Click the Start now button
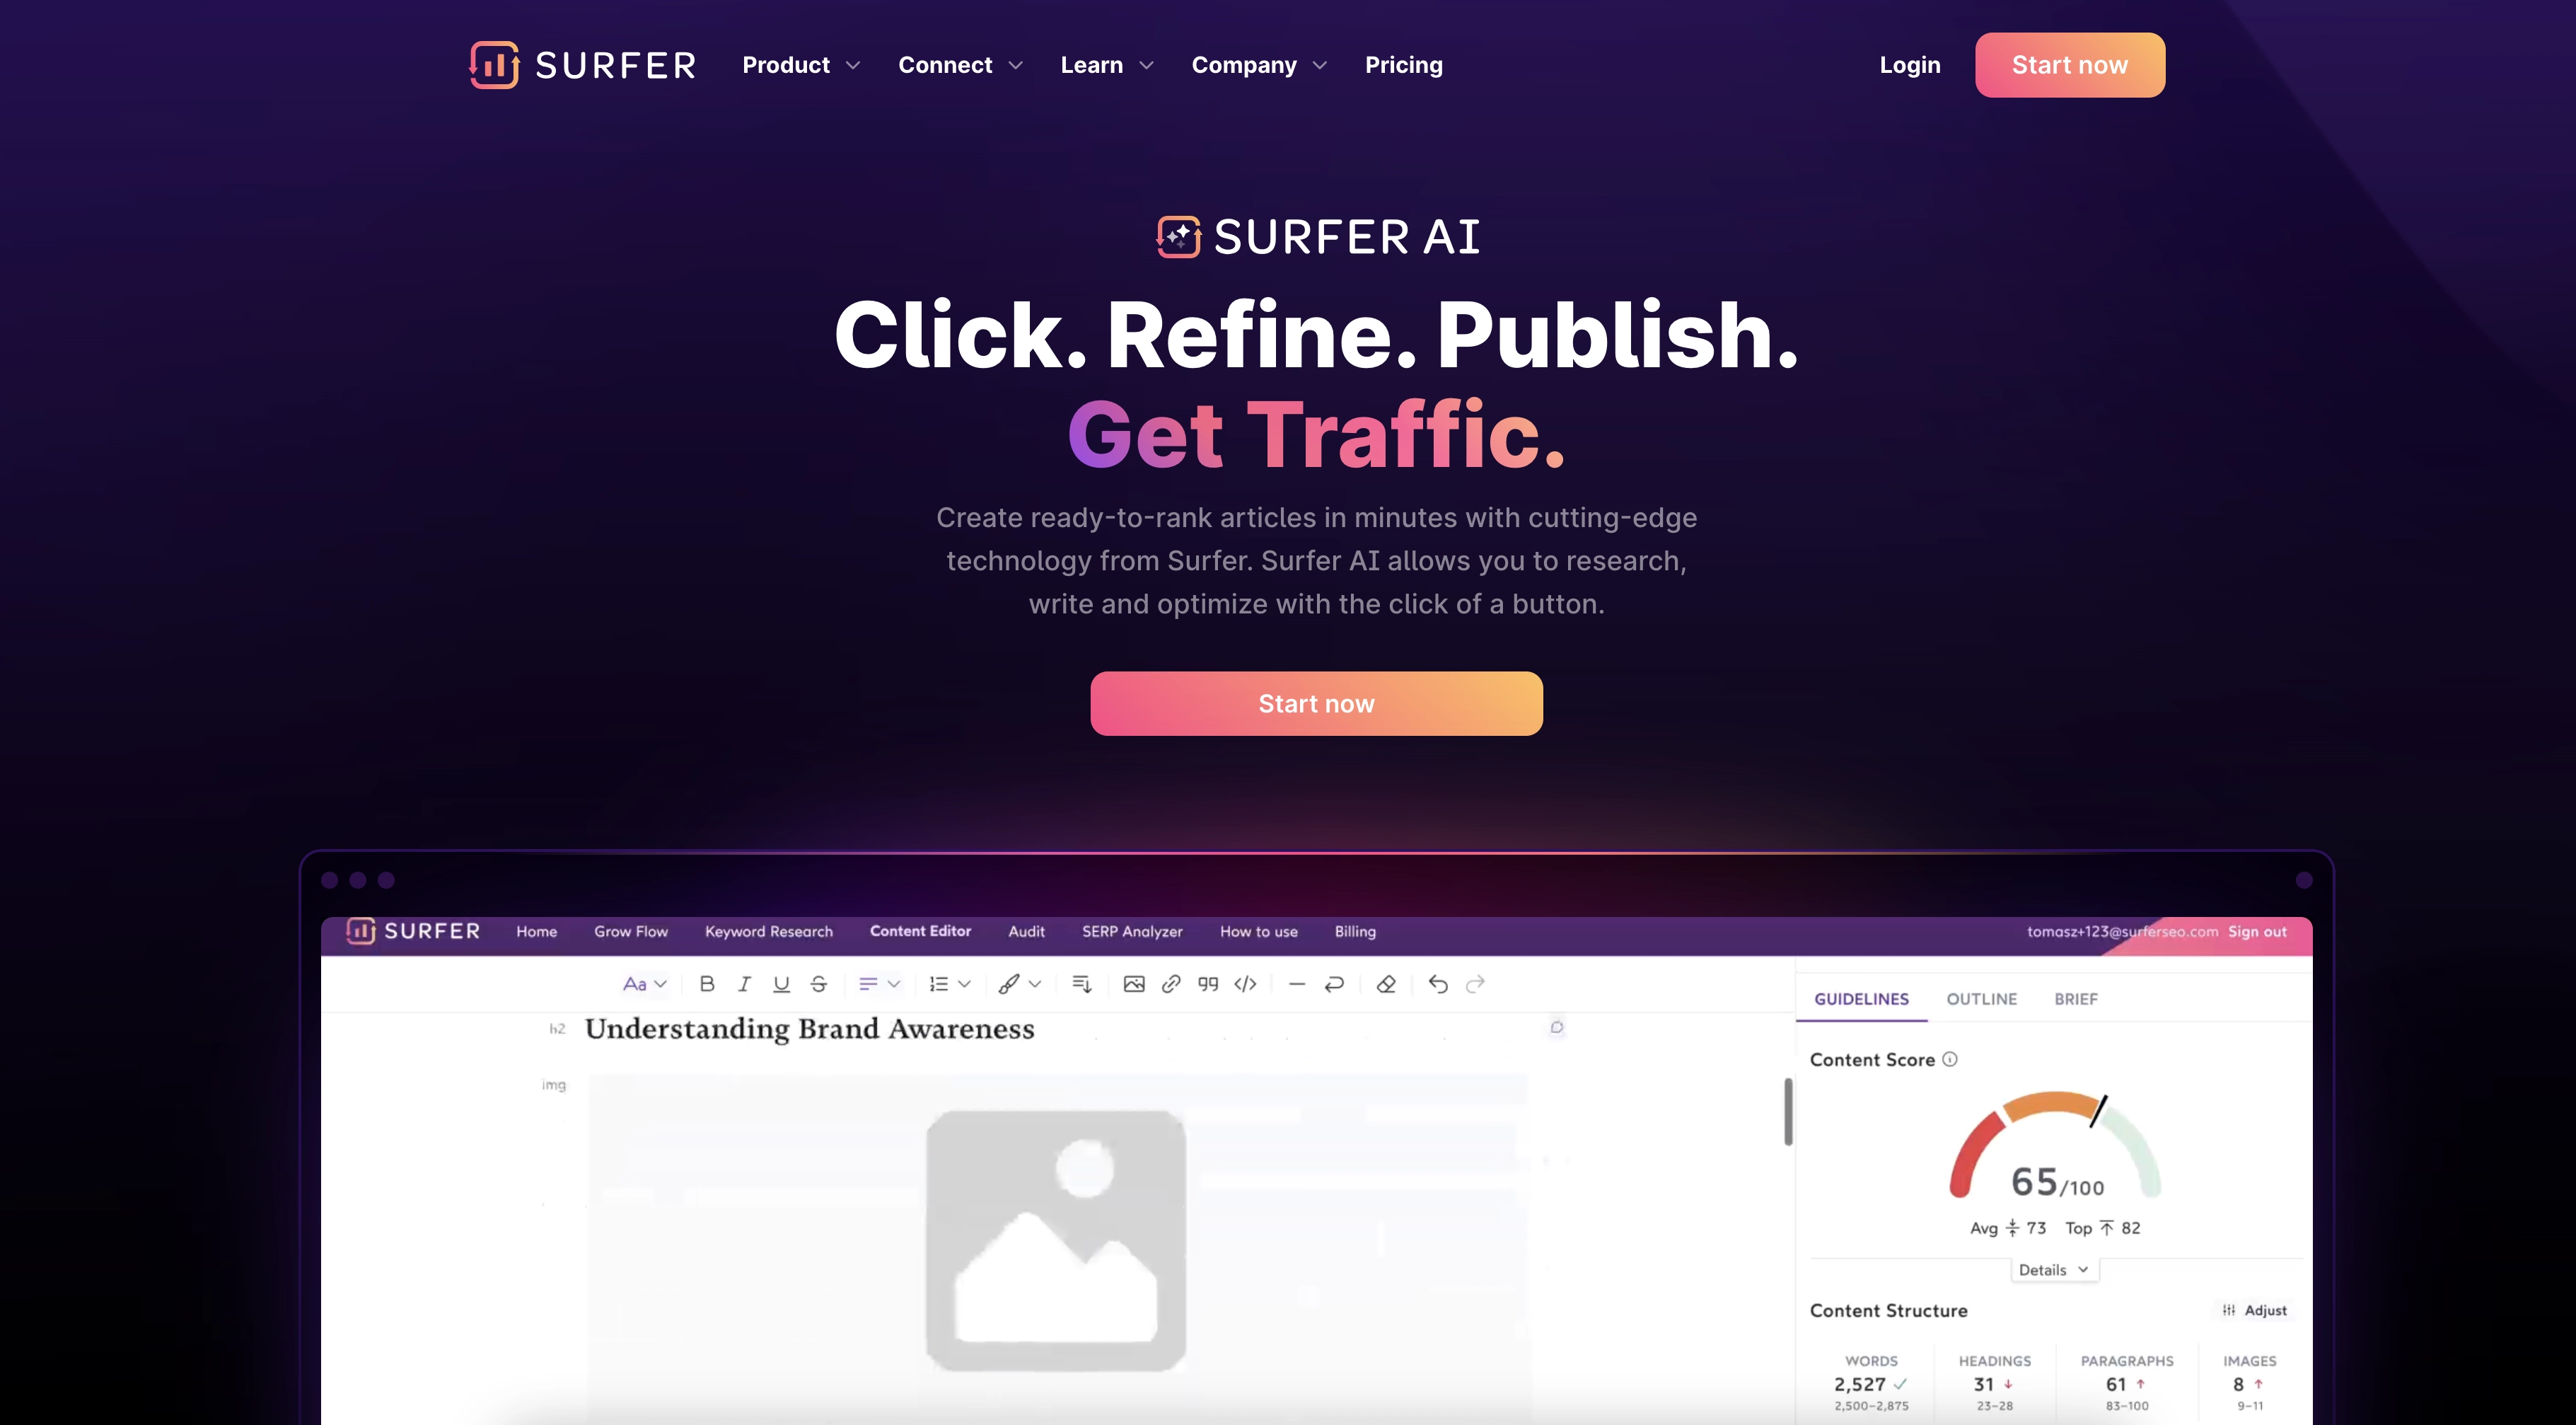This screenshot has height=1425, width=2576. (1315, 702)
